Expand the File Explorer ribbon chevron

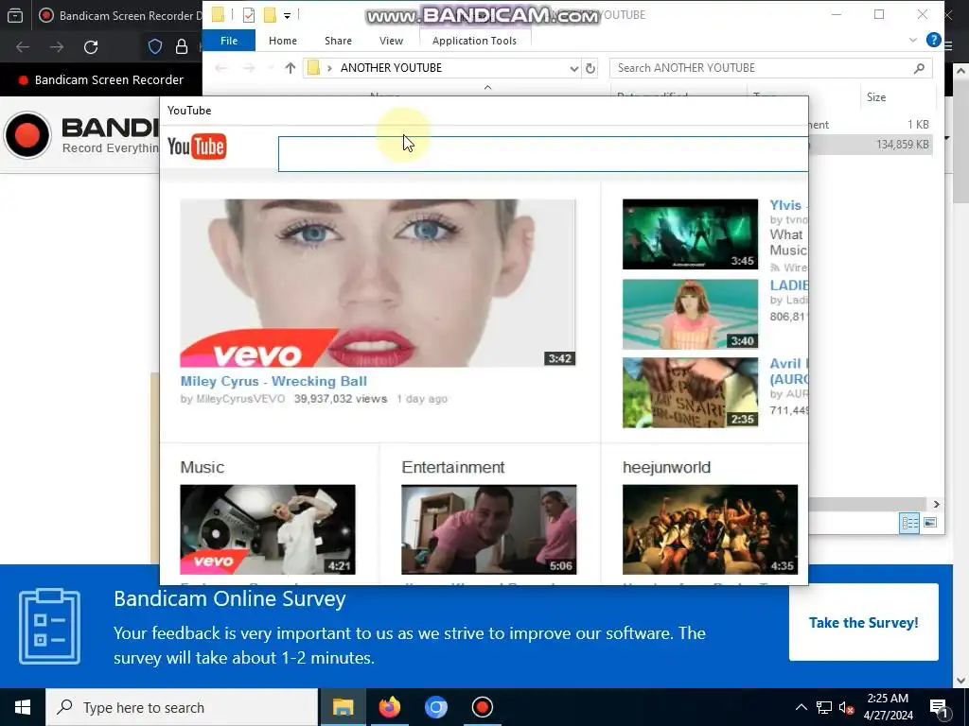[913, 40]
